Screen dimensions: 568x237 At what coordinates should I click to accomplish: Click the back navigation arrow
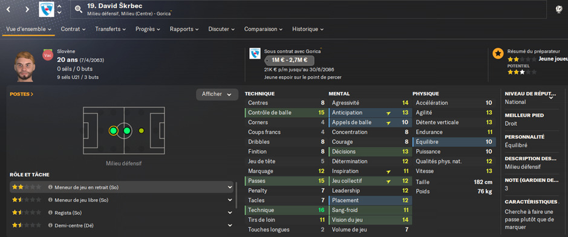[8, 10]
